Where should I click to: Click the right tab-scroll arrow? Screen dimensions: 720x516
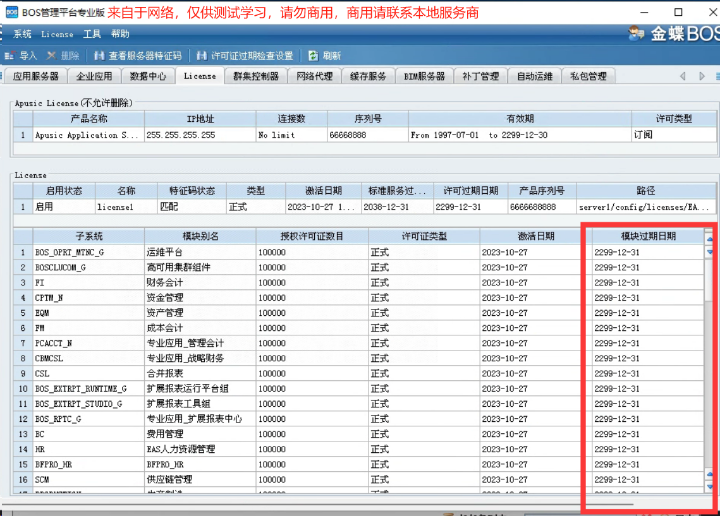coord(702,76)
